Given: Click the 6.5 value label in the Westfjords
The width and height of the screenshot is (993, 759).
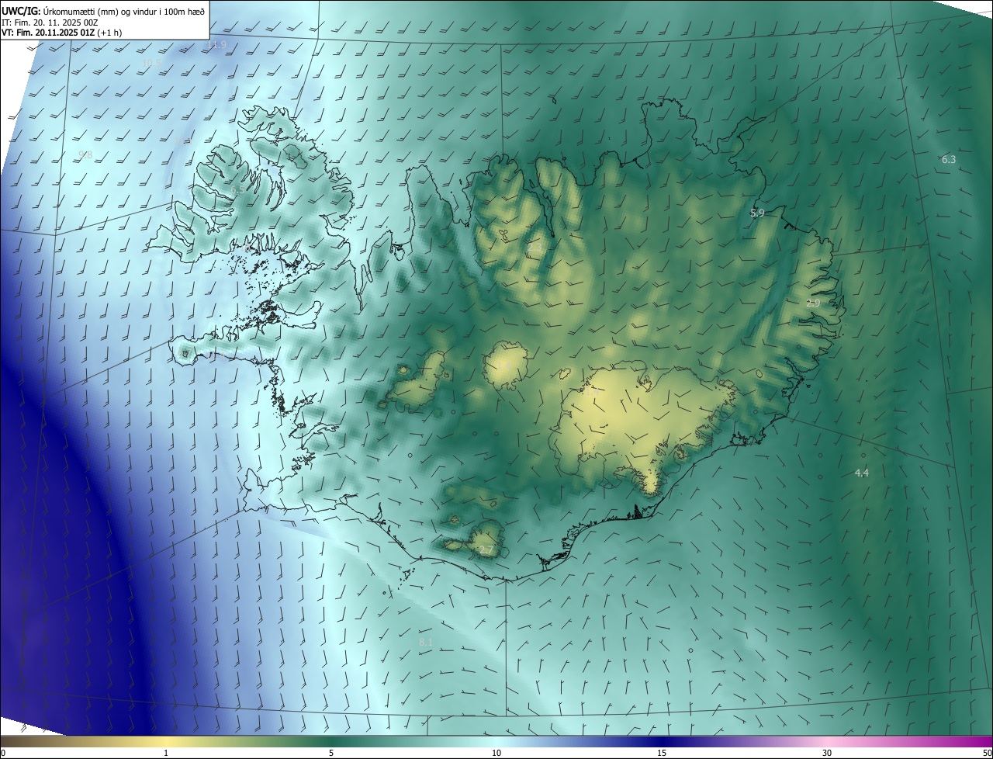Looking at the screenshot, I should tap(237, 190).
